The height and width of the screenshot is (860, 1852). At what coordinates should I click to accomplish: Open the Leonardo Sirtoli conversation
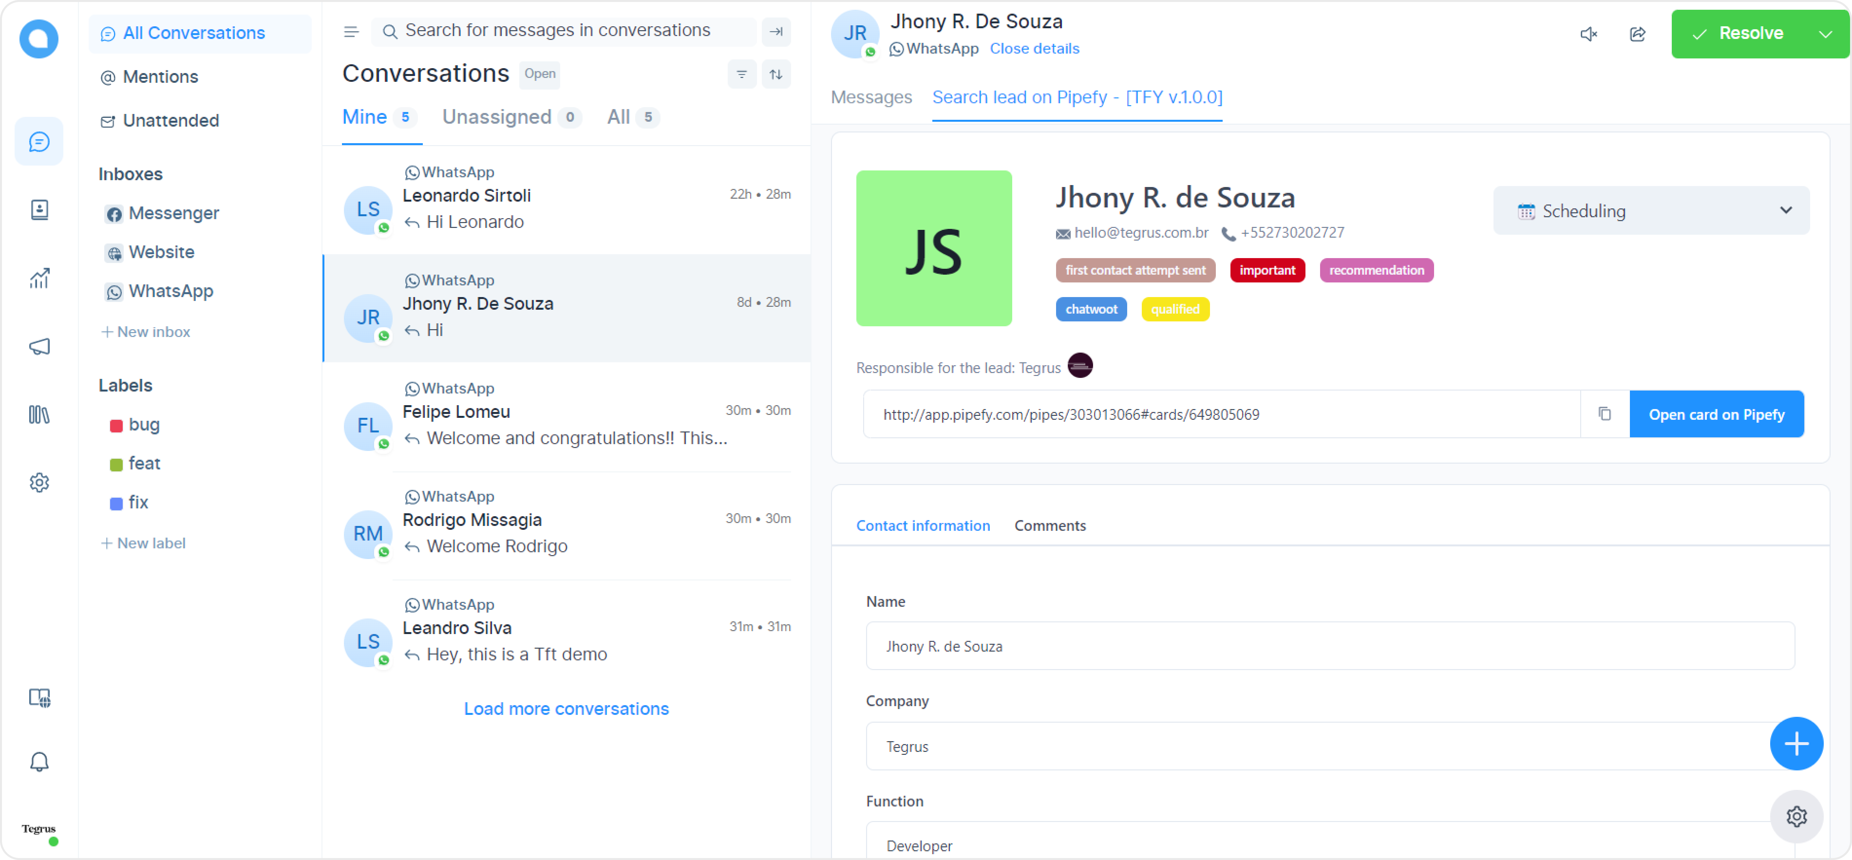pyautogui.click(x=567, y=200)
